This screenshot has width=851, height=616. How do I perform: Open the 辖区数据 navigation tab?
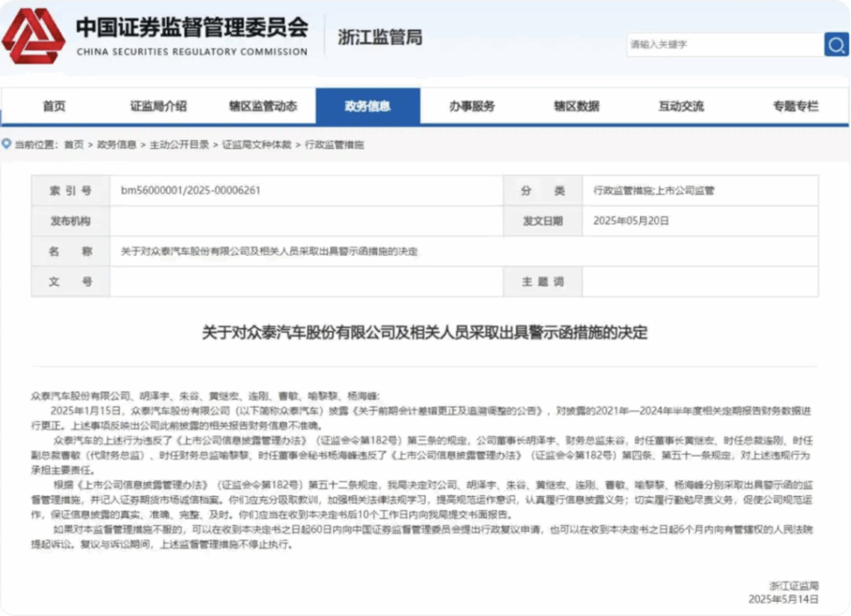pos(577,106)
